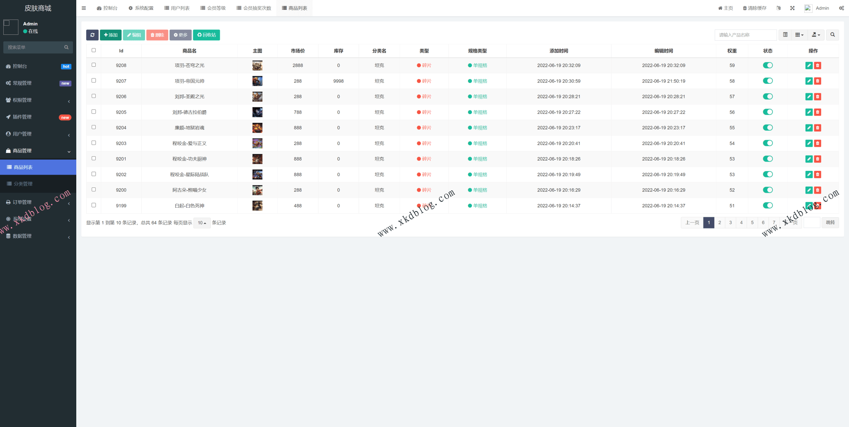Go to page 2 in pagination

click(720, 223)
